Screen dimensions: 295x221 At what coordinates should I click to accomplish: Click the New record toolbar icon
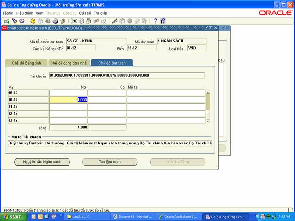point(7,21)
